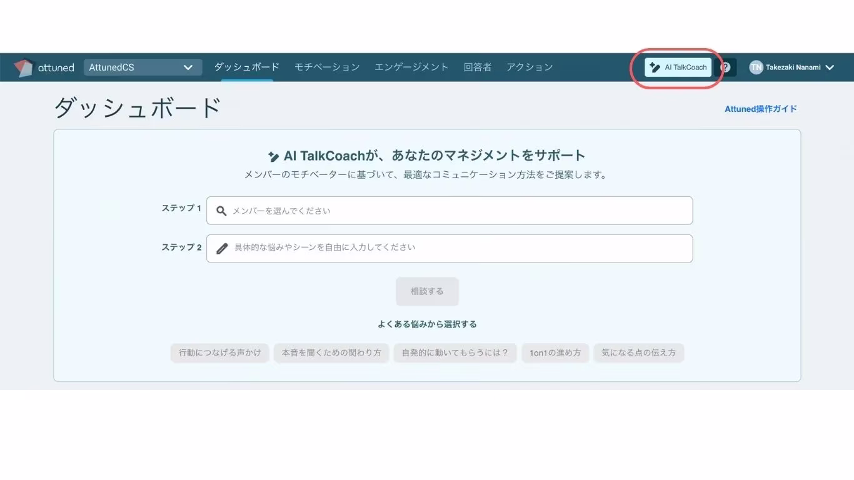Select the 回答者 navigation item
This screenshot has width=854, height=480.
coord(477,67)
